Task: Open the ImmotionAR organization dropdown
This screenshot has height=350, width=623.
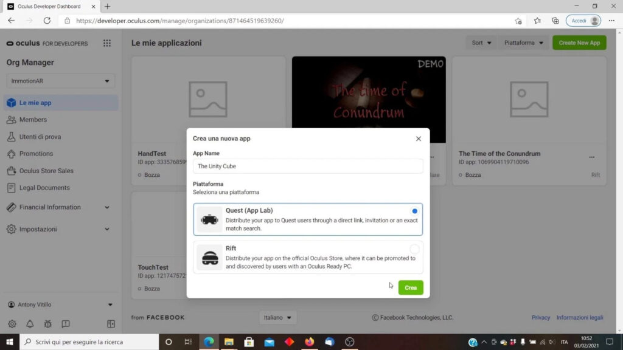Action: (60, 81)
